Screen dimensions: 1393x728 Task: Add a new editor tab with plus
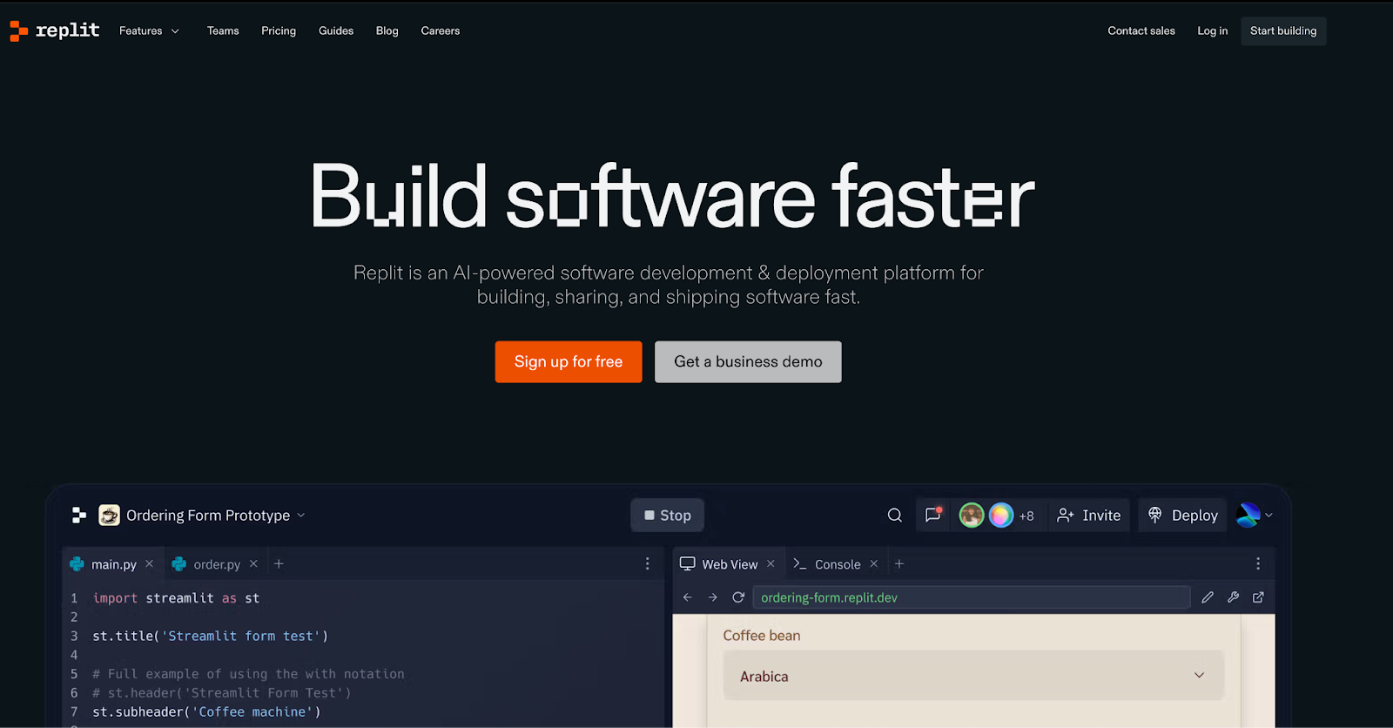coord(279,563)
